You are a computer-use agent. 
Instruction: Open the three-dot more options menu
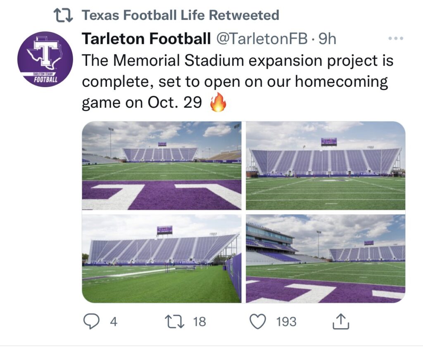tap(396, 38)
